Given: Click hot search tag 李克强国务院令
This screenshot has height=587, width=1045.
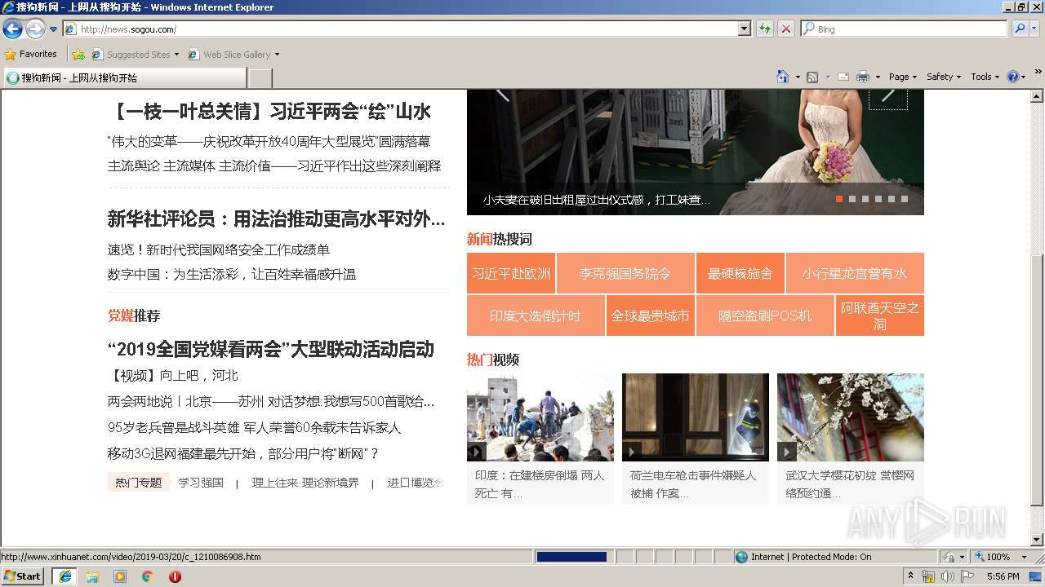Looking at the screenshot, I should click(x=625, y=273).
